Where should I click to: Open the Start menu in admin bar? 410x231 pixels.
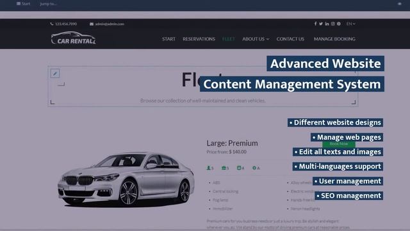click(23, 4)
